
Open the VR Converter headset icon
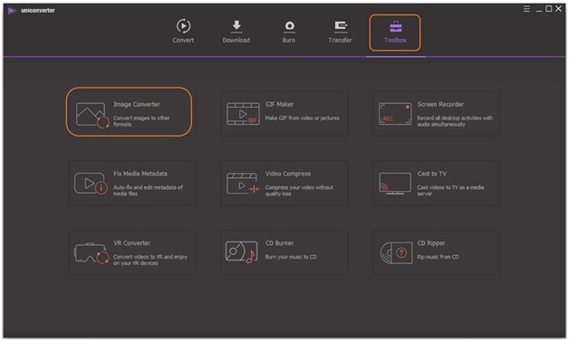(92, 253)
